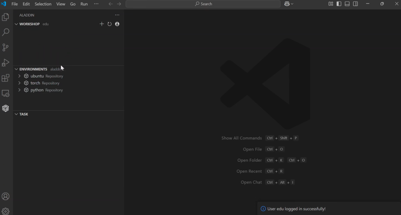Screen dimensions: 401x215
Task: Click the VS Code logo icon
Action: (x=4, y=4)
